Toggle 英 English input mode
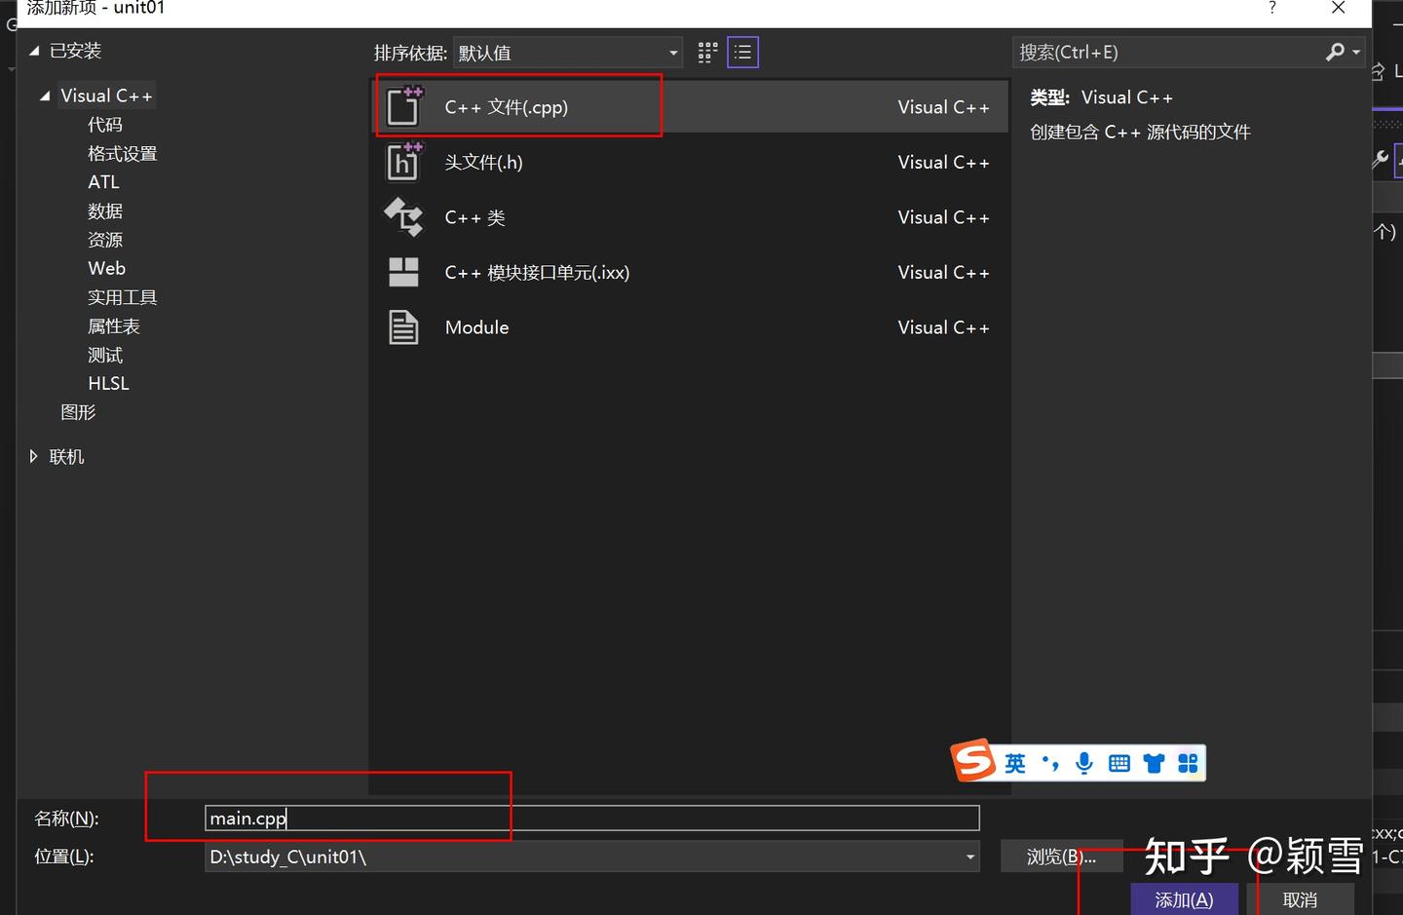The width and height of the screenshot is (1403, 915). click(1014, 763)
